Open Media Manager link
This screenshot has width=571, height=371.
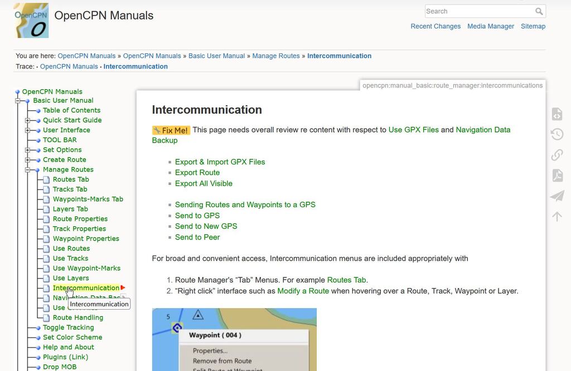tap(491, 26)
